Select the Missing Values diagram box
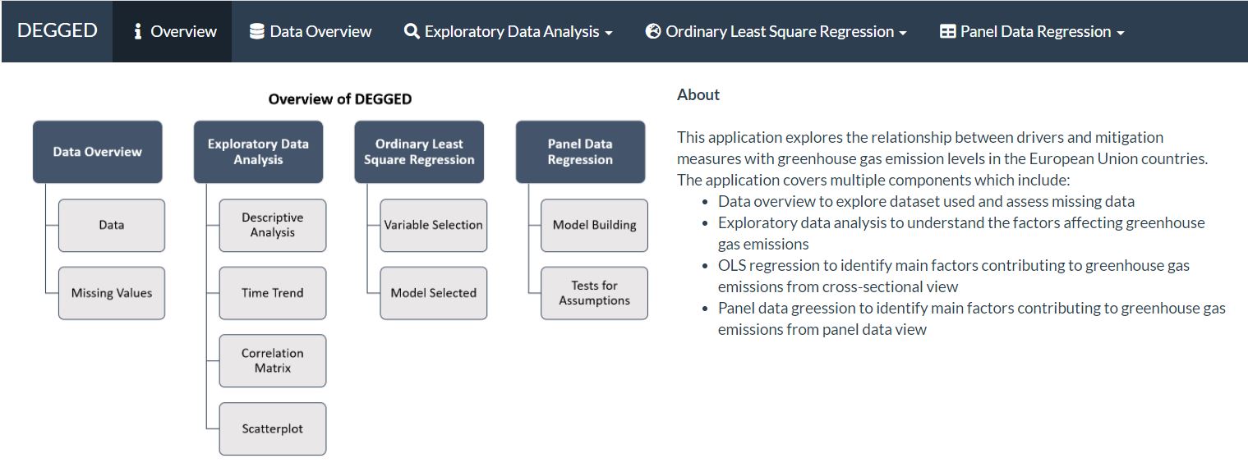The width and height of the screenshot is (1248, 467). (112, 293)
